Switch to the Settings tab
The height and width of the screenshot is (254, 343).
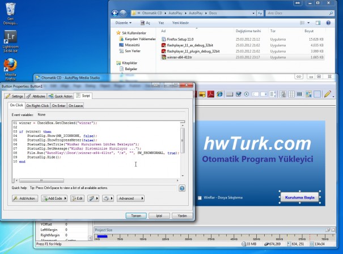coord(14,96)
